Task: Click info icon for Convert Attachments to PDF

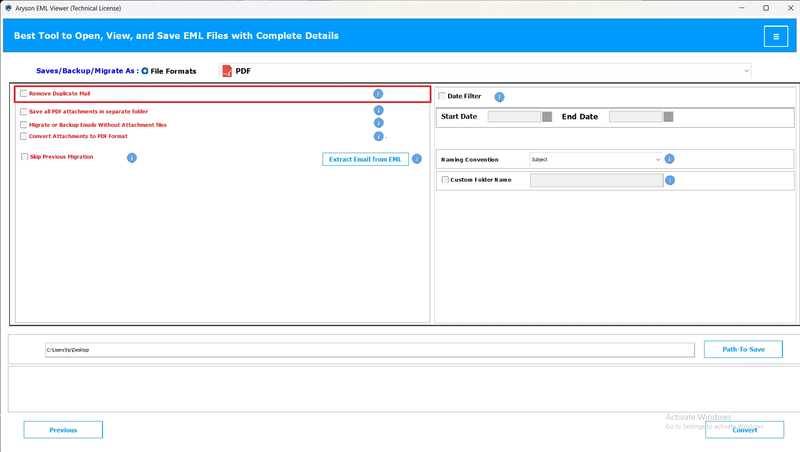Action: [x=378, y=136]
